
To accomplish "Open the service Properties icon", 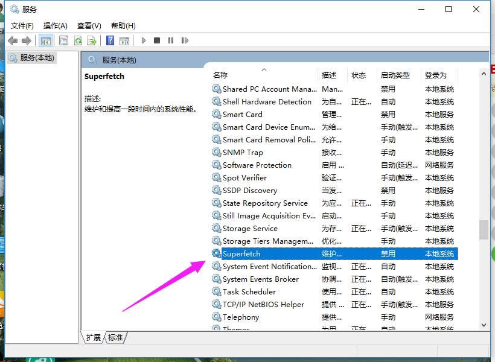I will [63, 40].
